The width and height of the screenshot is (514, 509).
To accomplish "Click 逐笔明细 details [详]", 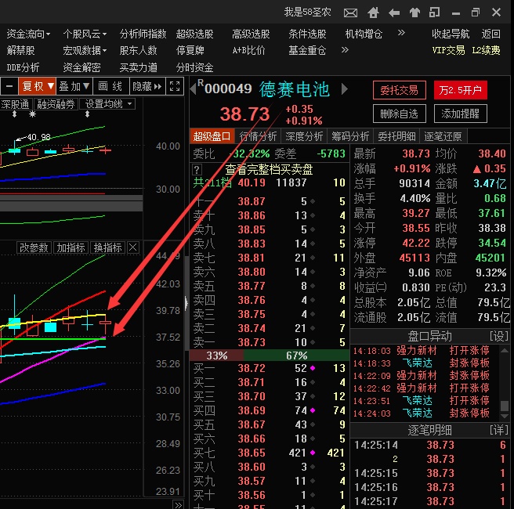I will click(x=499, y=430).
